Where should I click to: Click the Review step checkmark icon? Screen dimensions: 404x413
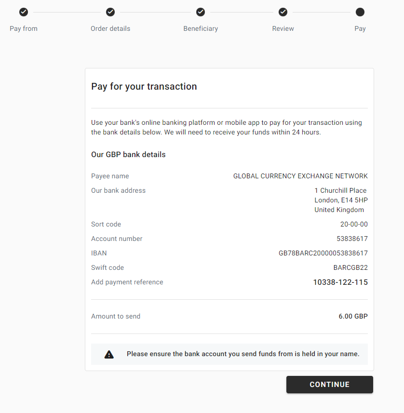pos(283,12)
